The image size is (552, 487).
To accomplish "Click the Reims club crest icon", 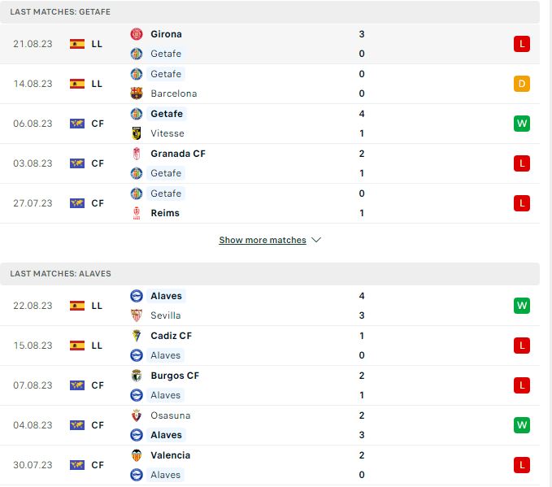I will pos(137,213).
